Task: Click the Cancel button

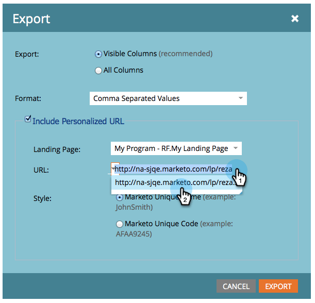Action: pos(236,286)
